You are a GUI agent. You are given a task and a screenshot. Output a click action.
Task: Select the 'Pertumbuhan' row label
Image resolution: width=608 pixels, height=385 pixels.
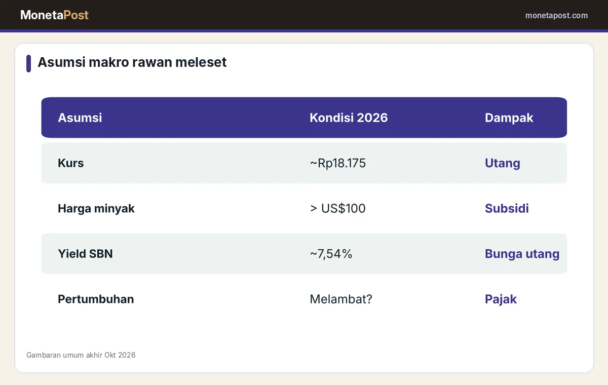click(96, 299)
